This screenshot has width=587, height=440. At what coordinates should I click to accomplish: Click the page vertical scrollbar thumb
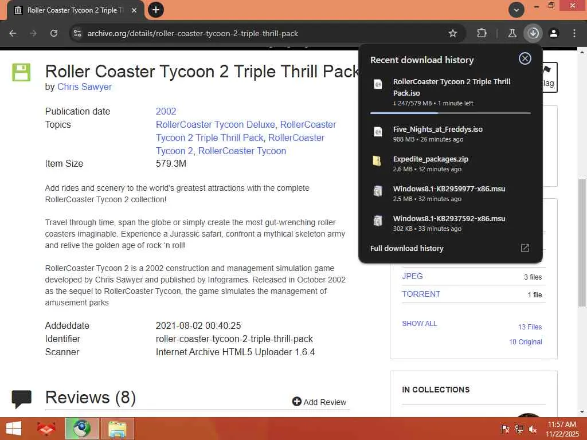(582, 242)
